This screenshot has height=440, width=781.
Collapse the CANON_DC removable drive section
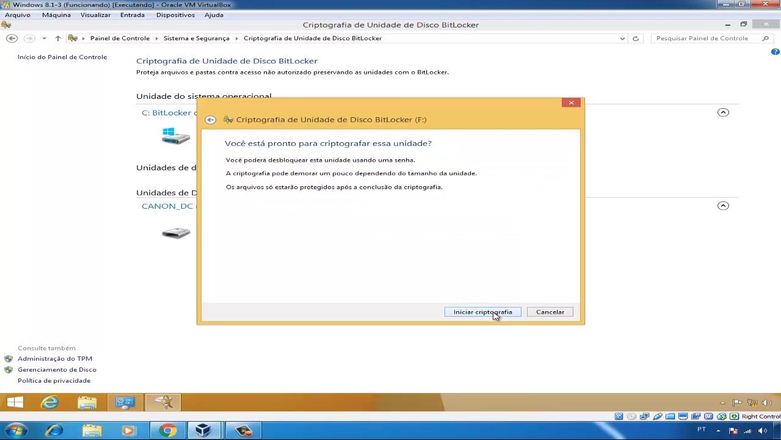click(723, 206)
